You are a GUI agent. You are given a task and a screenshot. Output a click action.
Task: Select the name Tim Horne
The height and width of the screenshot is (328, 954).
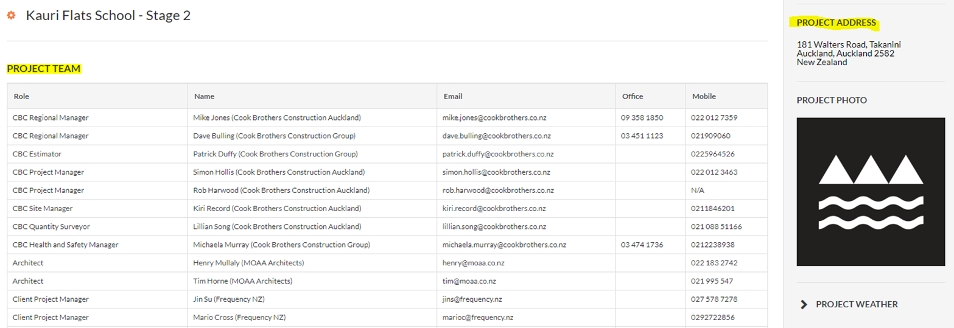click(211, 282)
